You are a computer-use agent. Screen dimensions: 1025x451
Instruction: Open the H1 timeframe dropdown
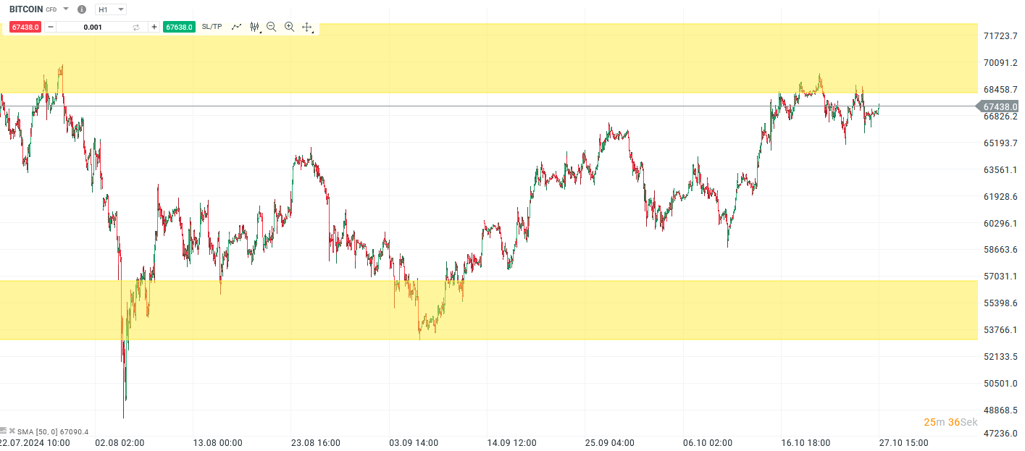120,9
